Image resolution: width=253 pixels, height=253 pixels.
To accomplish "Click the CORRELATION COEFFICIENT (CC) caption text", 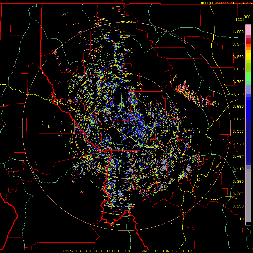I will coord(99,251).
